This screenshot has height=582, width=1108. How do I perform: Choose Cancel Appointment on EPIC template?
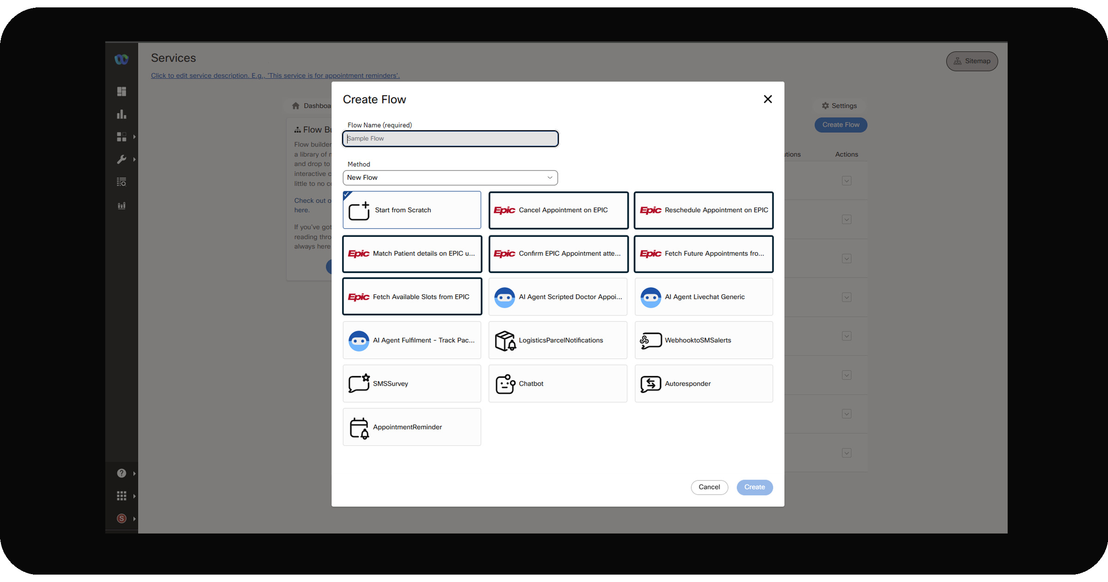coord(558,210)
